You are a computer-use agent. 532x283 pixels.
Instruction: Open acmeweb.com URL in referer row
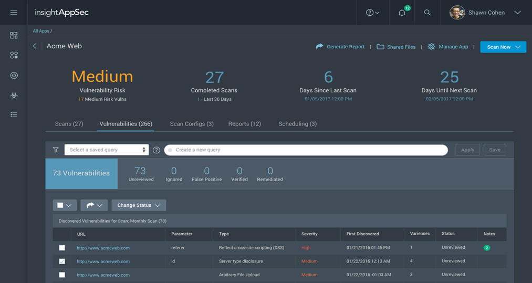tap(103, 248)
